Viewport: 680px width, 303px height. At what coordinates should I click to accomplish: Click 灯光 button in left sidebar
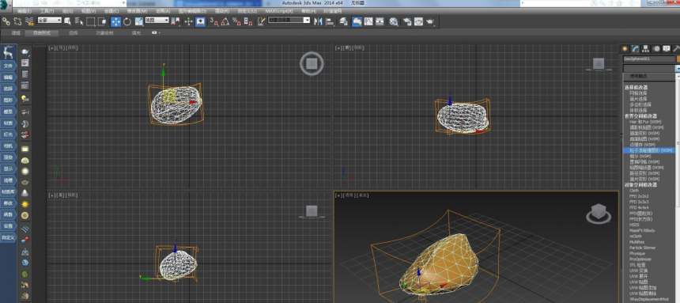tap(8, 134)
